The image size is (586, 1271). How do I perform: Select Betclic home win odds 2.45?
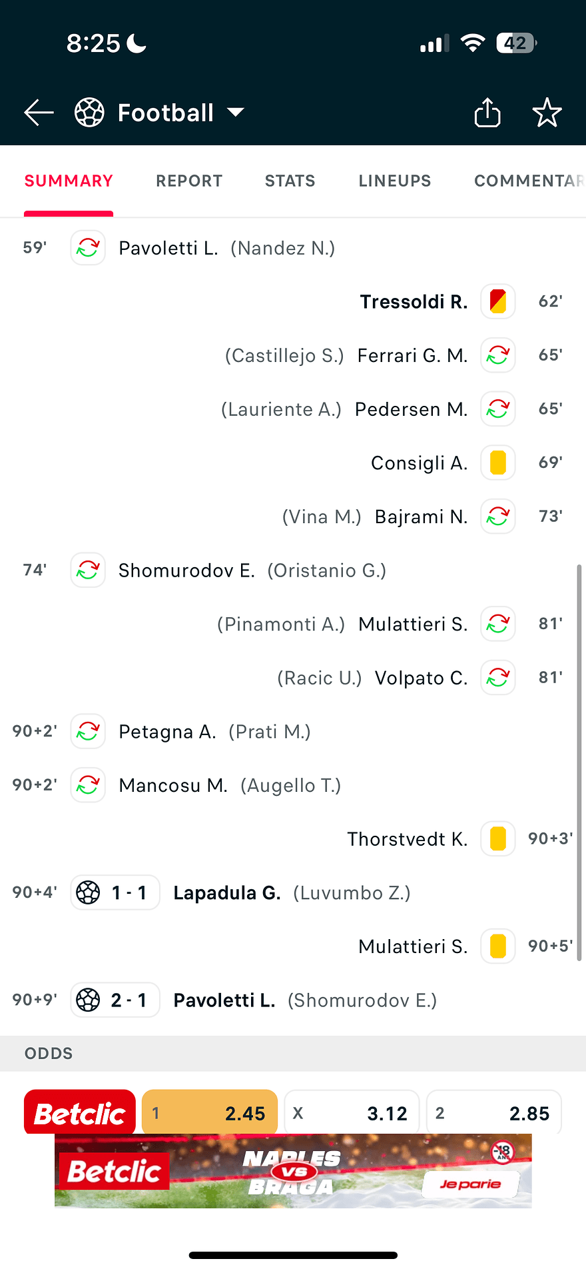(210, 1112)
